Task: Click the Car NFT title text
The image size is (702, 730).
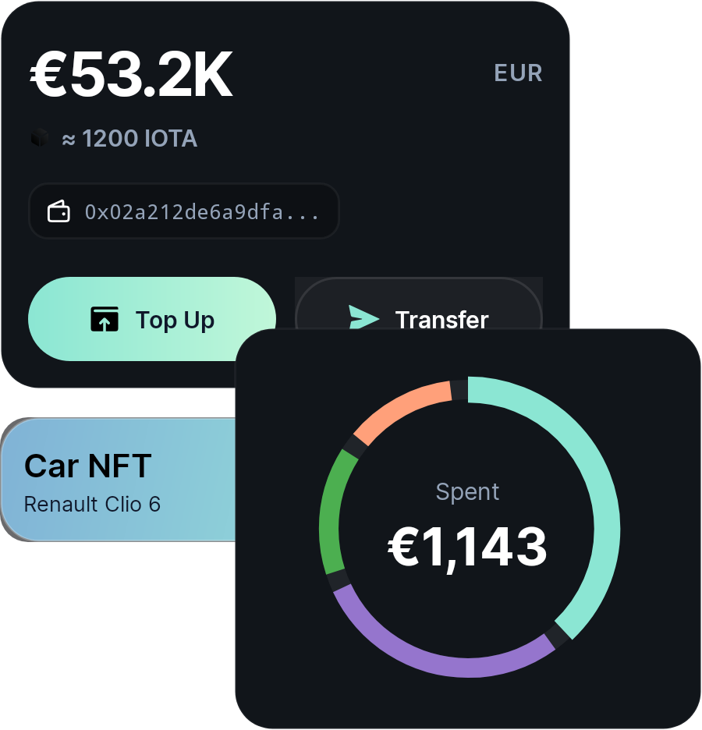Action: coord(88,466)
